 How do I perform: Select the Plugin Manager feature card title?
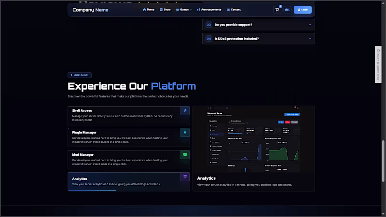[84, 132]
